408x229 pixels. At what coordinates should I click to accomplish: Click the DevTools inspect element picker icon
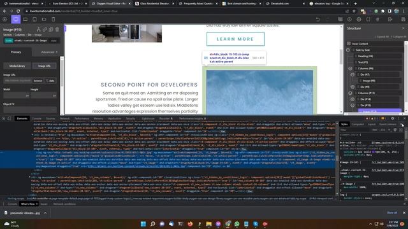click(x=4, y=119)
